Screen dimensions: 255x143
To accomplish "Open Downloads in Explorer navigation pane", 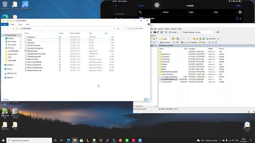I will [12, 41].
